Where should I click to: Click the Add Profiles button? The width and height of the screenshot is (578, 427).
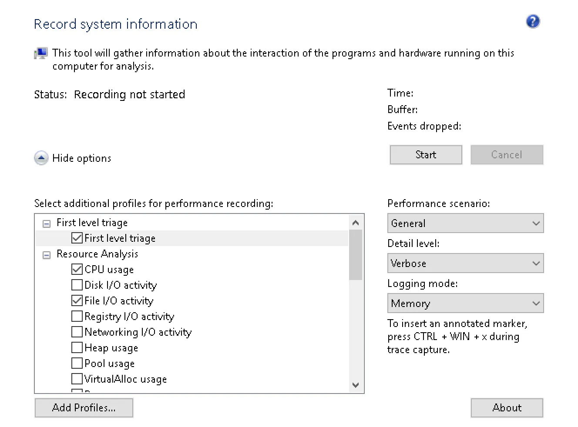coord(84,408)
